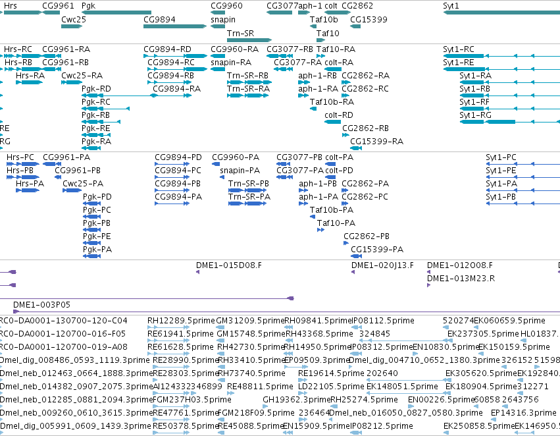Image resolution: width=560 pixels, height=436 pixels.
Task: Select the colt-RD transcript label
Action: [x=339, y=115]
